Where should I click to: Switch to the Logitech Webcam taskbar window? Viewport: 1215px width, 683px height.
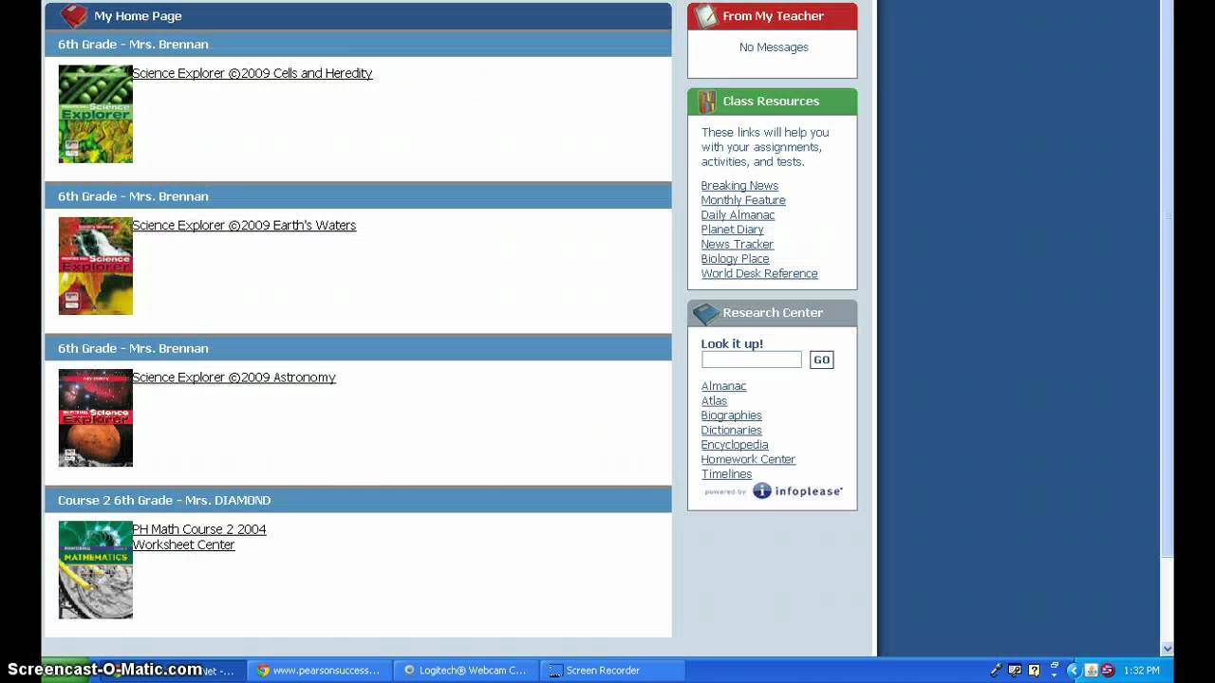tap(465, 670)
